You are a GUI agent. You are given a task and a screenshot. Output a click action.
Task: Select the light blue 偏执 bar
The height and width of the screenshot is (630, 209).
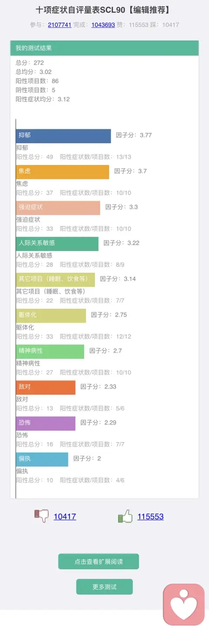click(x=42, y=459)
